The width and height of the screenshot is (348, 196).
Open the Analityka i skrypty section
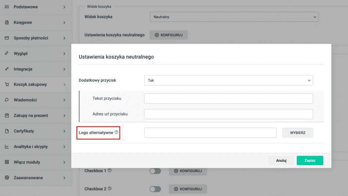pos(36,147)
